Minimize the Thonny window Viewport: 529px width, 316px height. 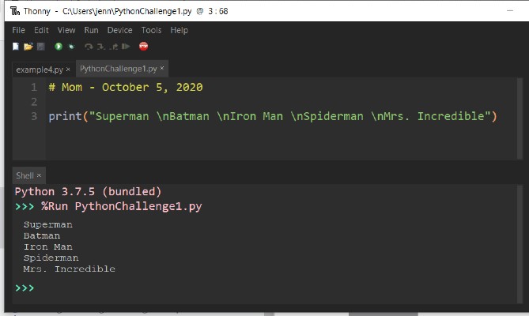pyautogui.click(x=510, y=11)
